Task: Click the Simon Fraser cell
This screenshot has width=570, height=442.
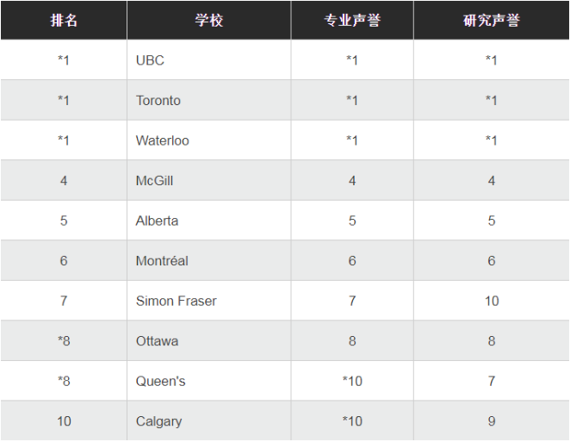Action: point(177,301)
